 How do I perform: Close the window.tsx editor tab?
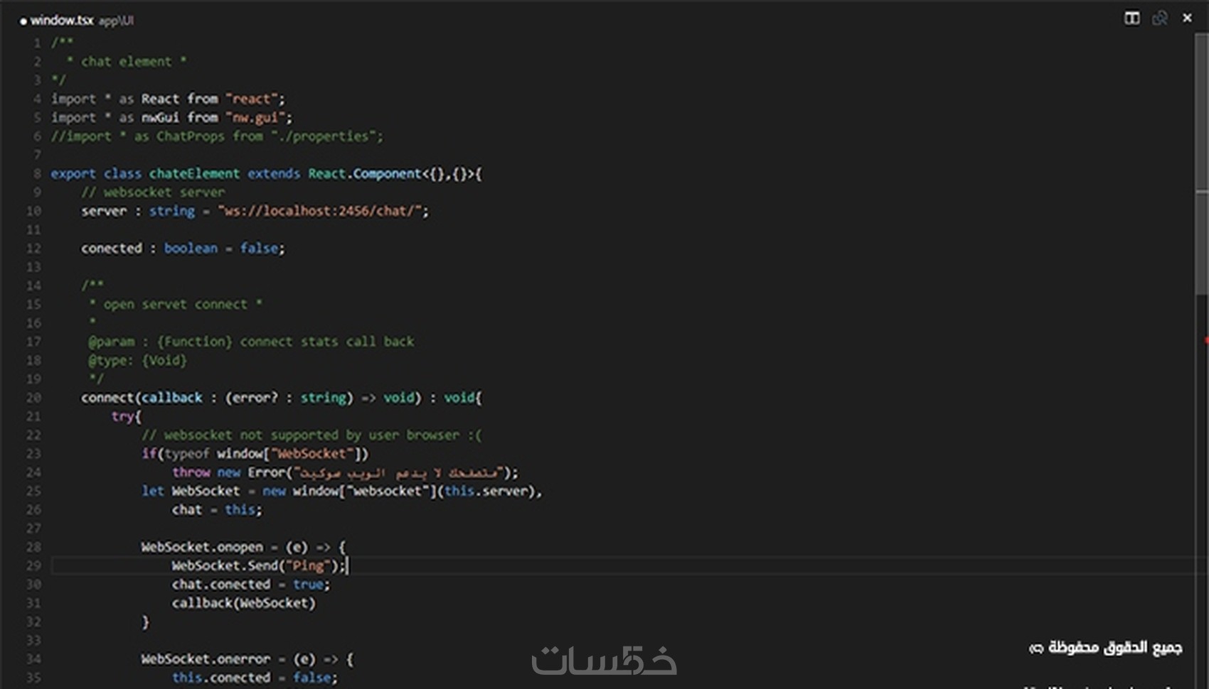[1187, 17]
